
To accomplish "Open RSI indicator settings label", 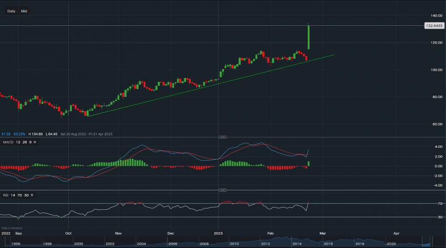I will point(5,195).
